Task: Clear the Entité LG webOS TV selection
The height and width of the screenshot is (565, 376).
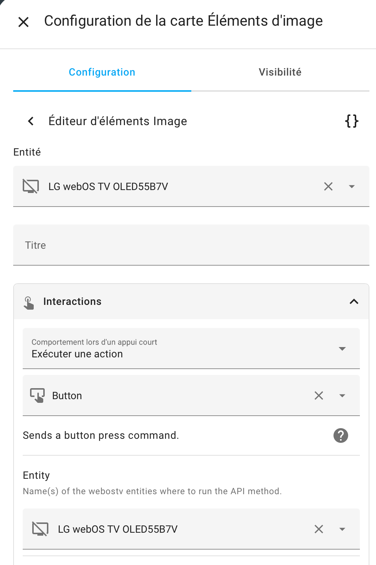Action: point(328,186)
